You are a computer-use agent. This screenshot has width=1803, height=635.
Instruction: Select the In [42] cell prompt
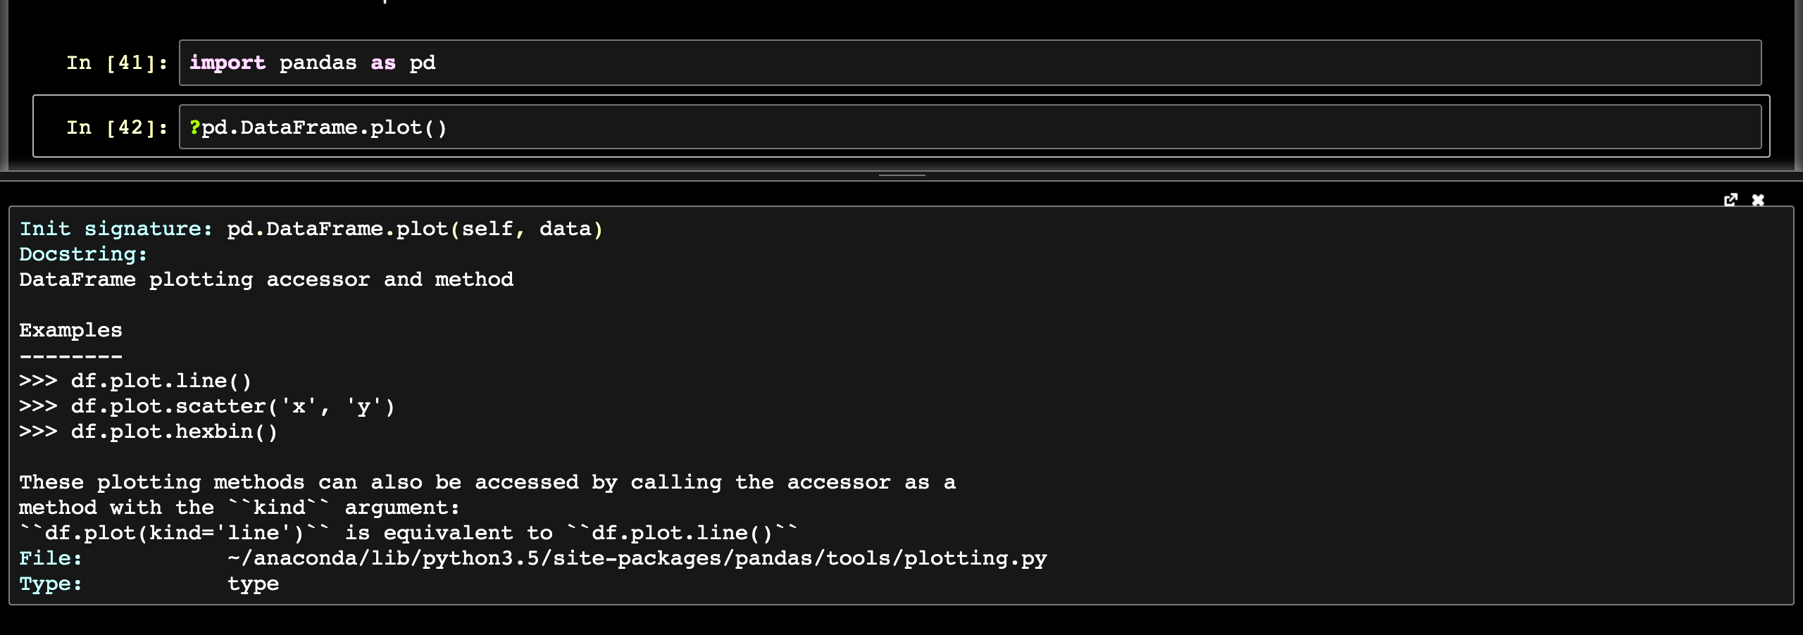click(117, 127)
